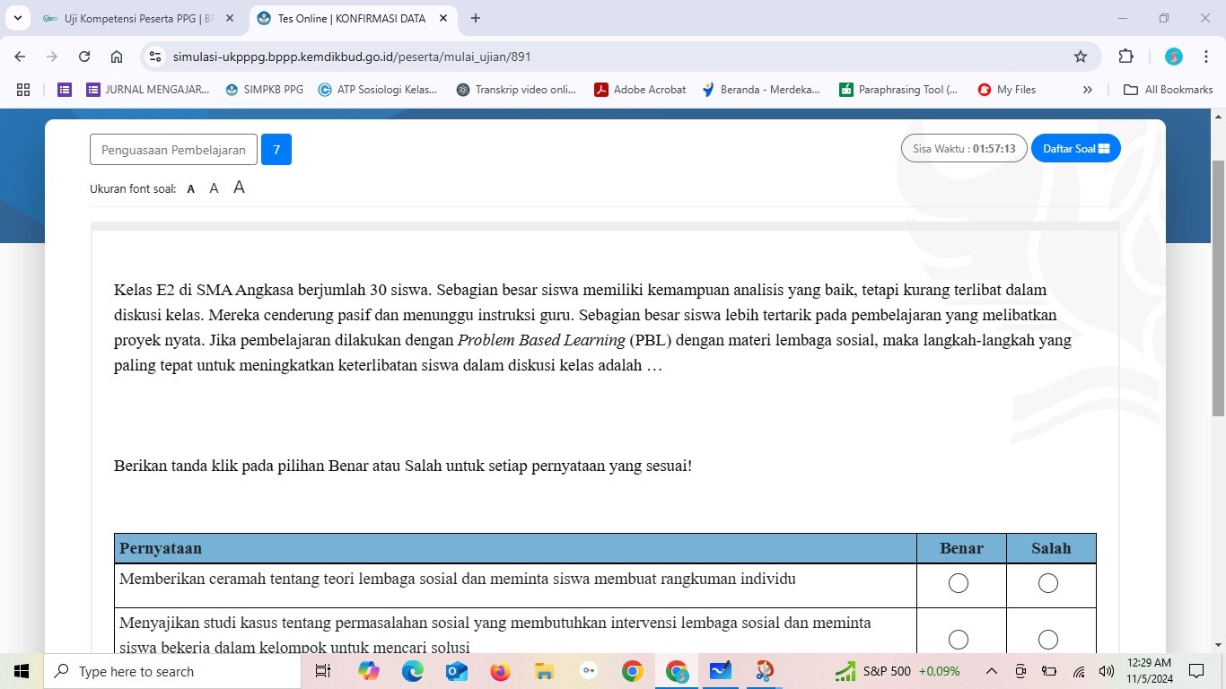Launch Firefox from the taskbar
Image resolution: width=1226 pixels, height=689 pixels.
coord(501,671)
